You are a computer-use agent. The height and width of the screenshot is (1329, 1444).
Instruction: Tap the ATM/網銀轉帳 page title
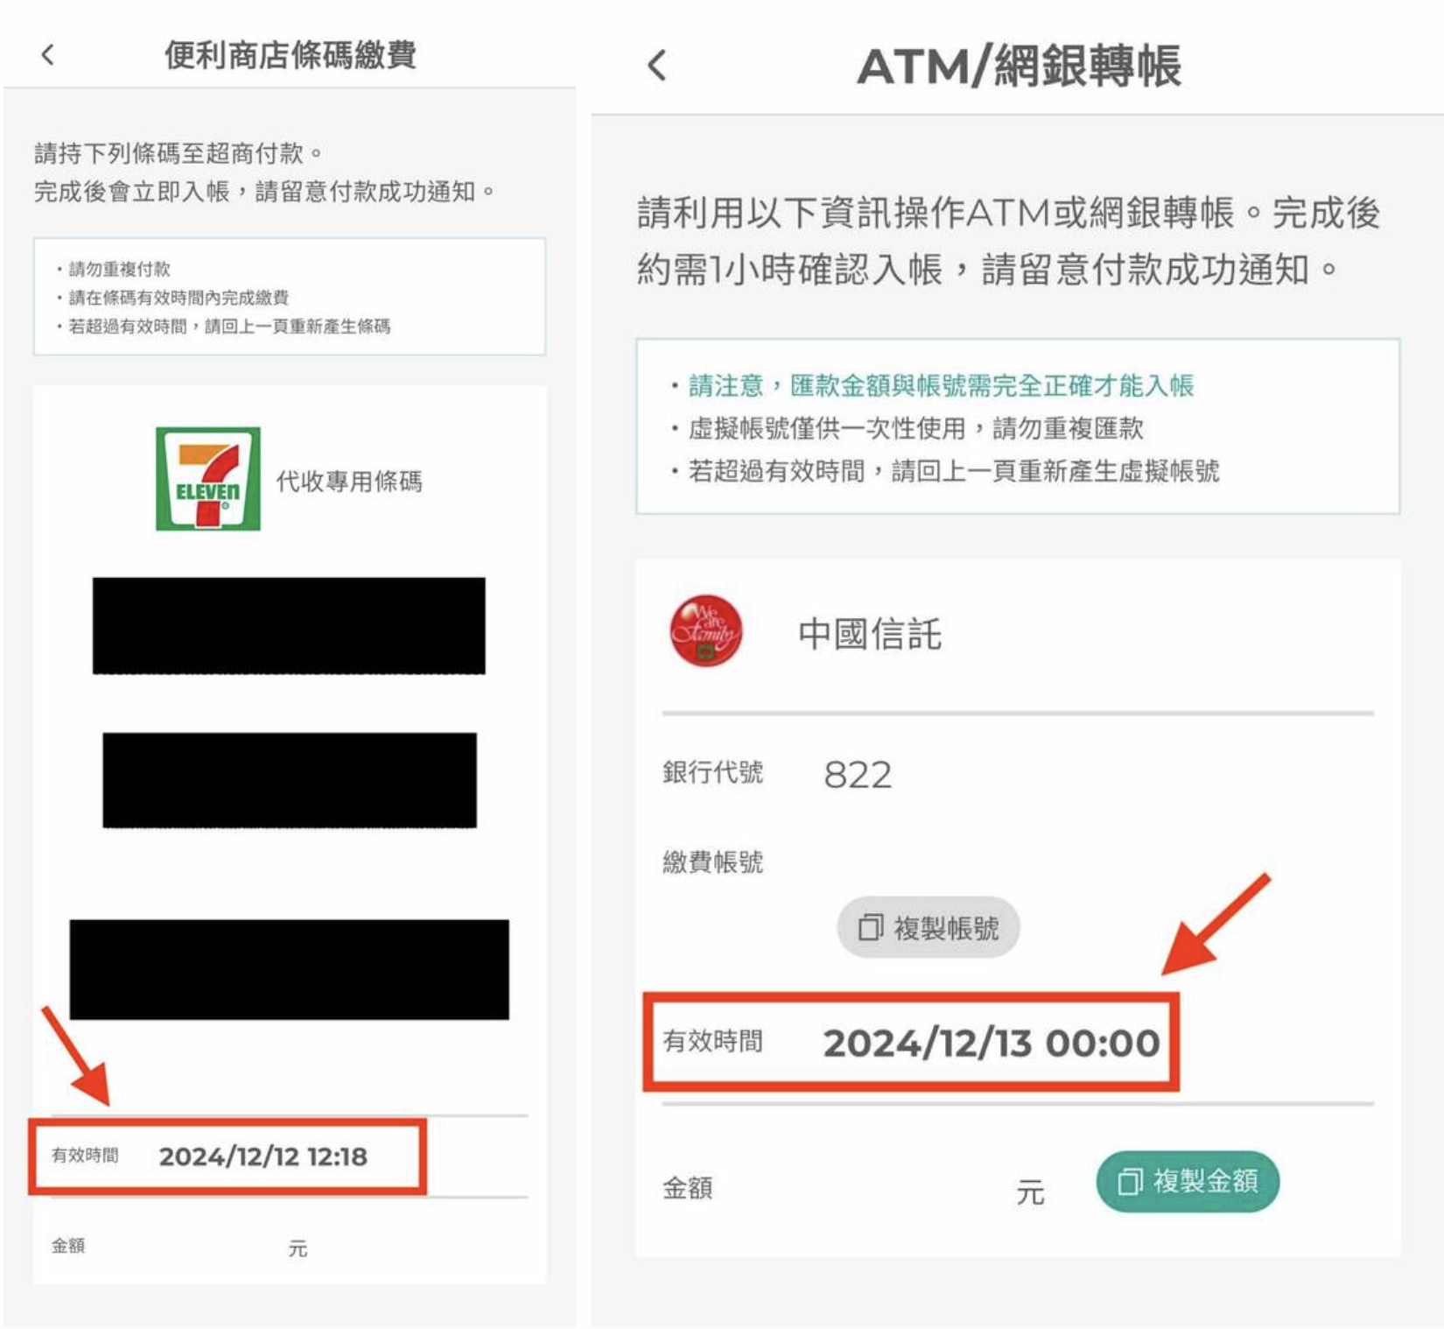[x=1020, y=66]
